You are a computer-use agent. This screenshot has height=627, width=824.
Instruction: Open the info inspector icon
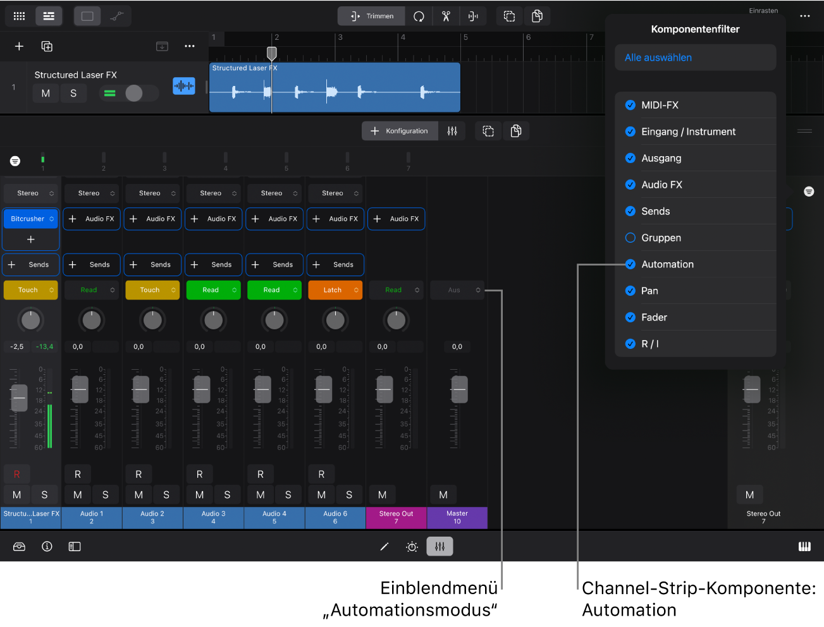(47, 547)
